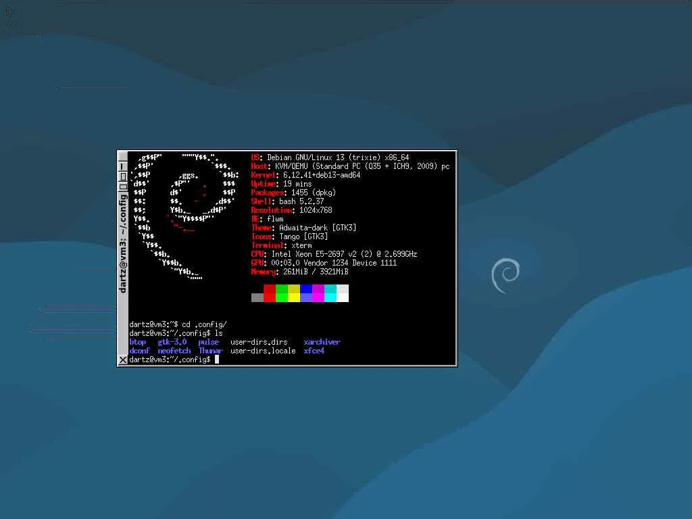Click the OS line 'Debian GNU/Linux 13 (trixie)'
692x519 pixels.
coord(324,157)
